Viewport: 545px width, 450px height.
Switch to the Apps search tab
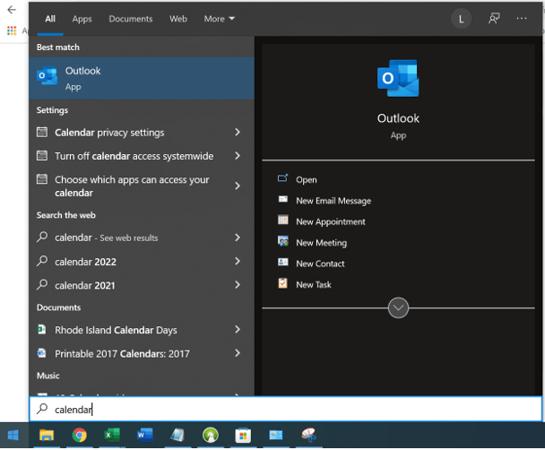click(x=82, y=19)
